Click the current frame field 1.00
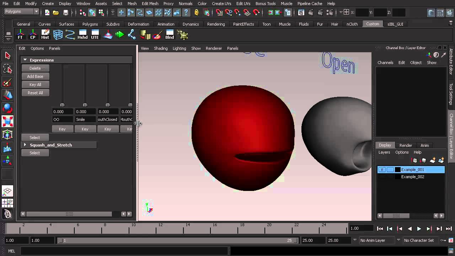This screenshot has width=455, height=256. click(x=361, y=228)
